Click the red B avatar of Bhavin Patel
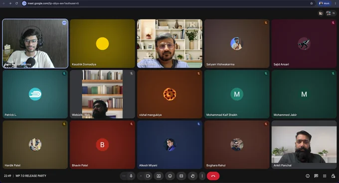Viewport: 339px width, 183px height. pos(102,145)
